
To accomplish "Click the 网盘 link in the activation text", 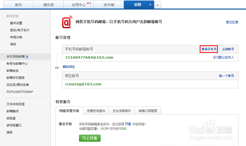I will click(x=128, y=124).
